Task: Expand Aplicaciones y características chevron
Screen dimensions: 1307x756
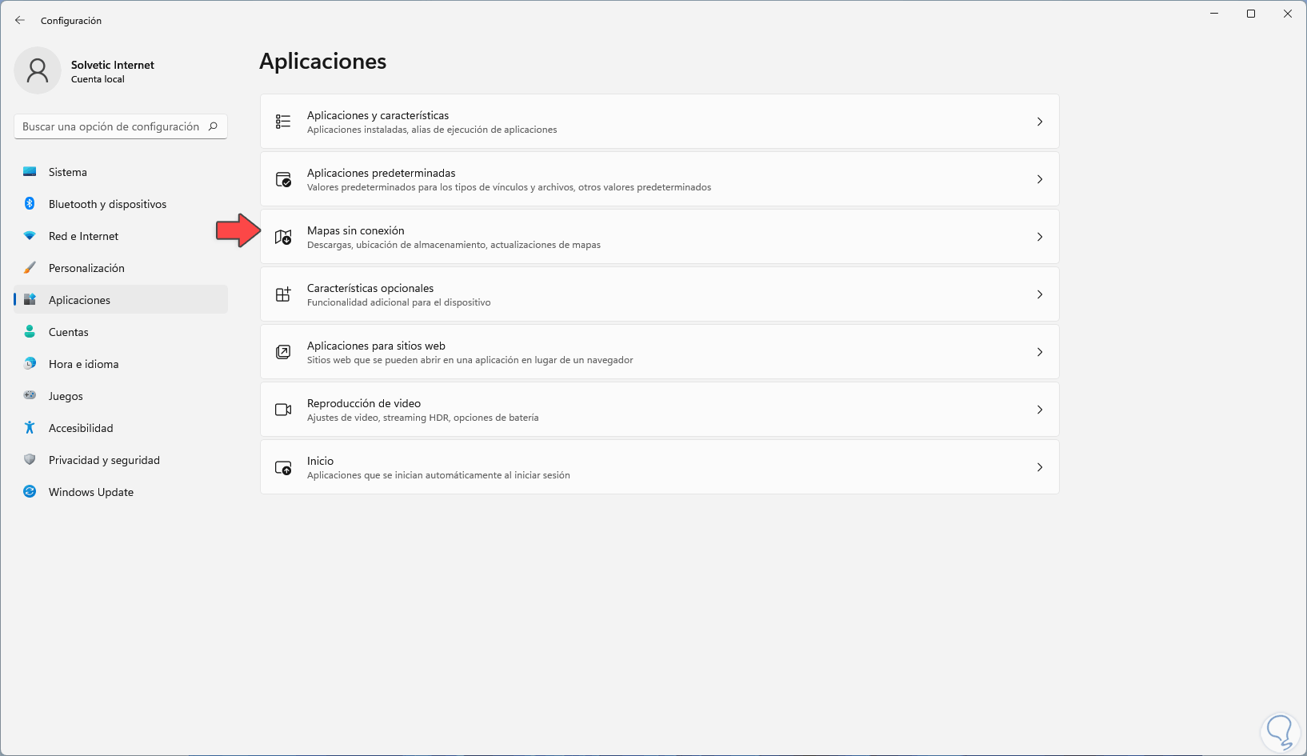Action: click(1039, 122)
